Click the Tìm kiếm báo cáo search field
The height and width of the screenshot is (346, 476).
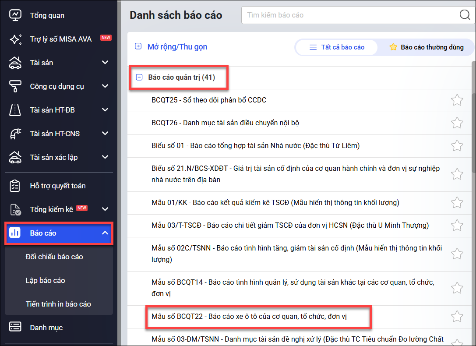tap(348, 15)
